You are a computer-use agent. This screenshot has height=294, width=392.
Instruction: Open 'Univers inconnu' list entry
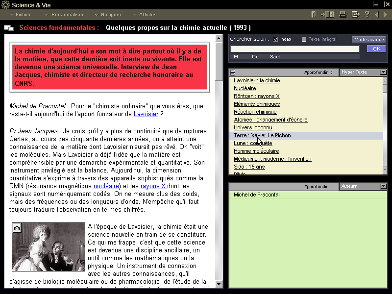click(253, 127)
